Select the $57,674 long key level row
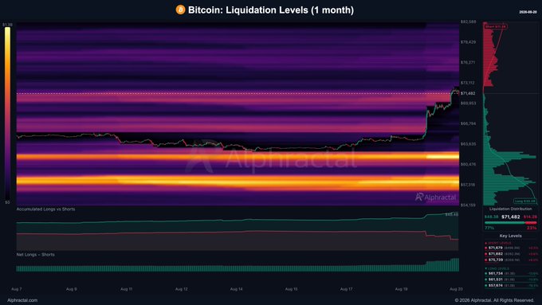This screenshot has height=305, width=542. (512, 285)
